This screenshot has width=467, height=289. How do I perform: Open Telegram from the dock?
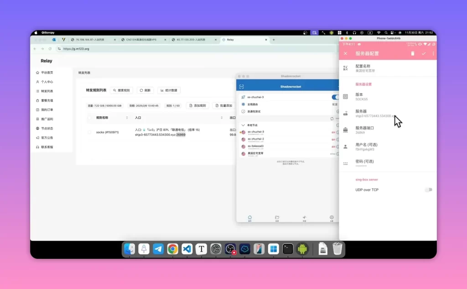point(158,249)
